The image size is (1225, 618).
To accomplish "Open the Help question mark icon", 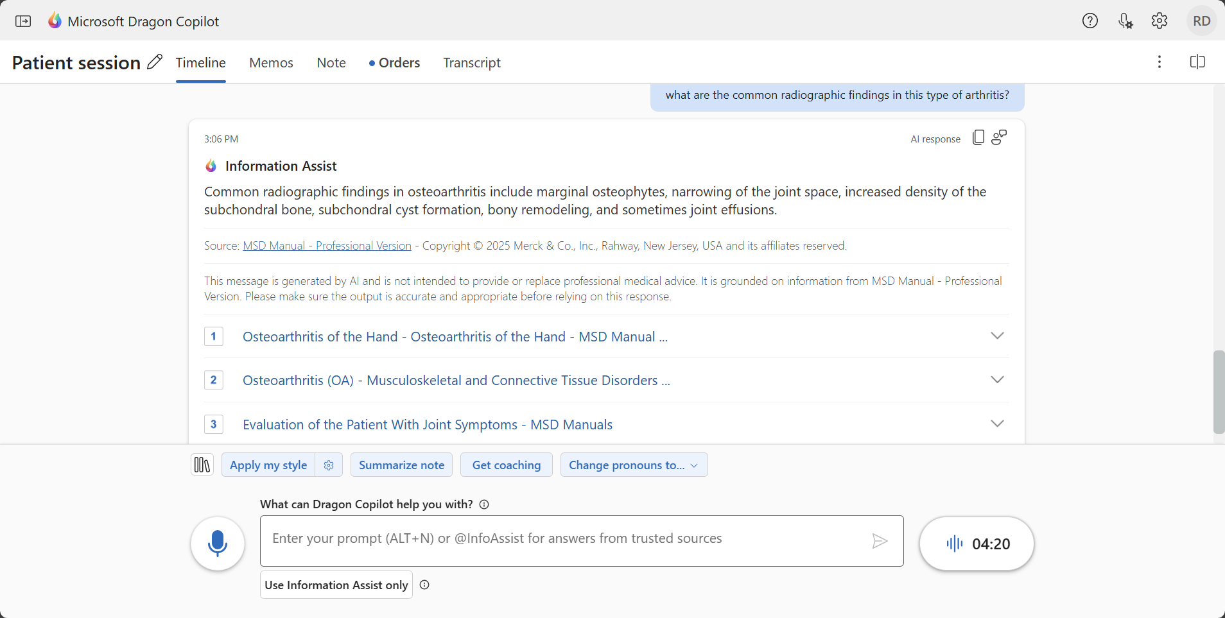I will (x=1090, y=21).
